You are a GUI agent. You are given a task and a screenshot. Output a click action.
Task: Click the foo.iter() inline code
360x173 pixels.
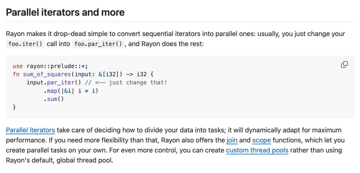(25, 44)
